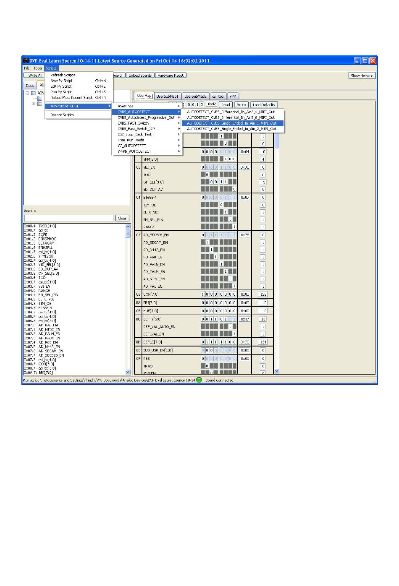The height and width of the screenshot is (586, 399).
Task: Select the UserMap tab
Action: (x=144, y=96)
